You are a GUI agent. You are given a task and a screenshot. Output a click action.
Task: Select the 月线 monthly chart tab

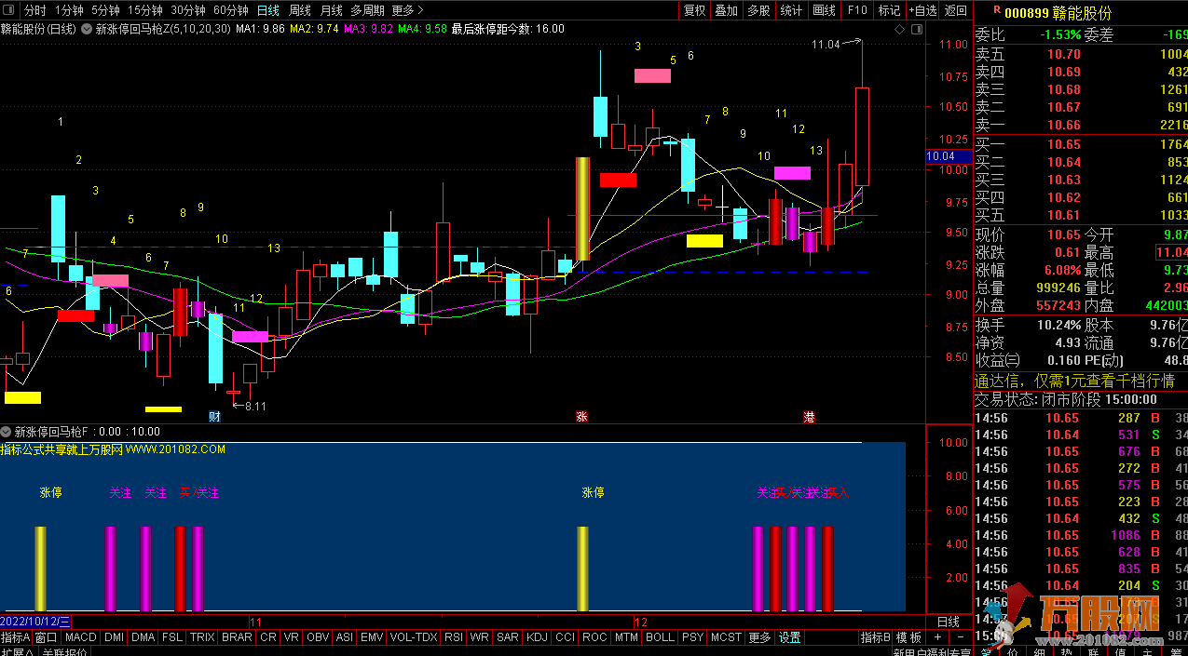point(332,10)
